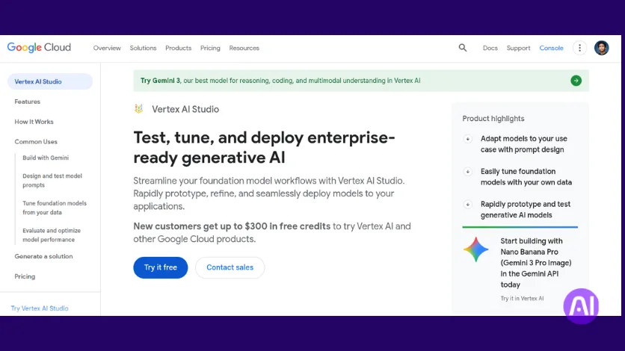Open the Resources menu

244,48
